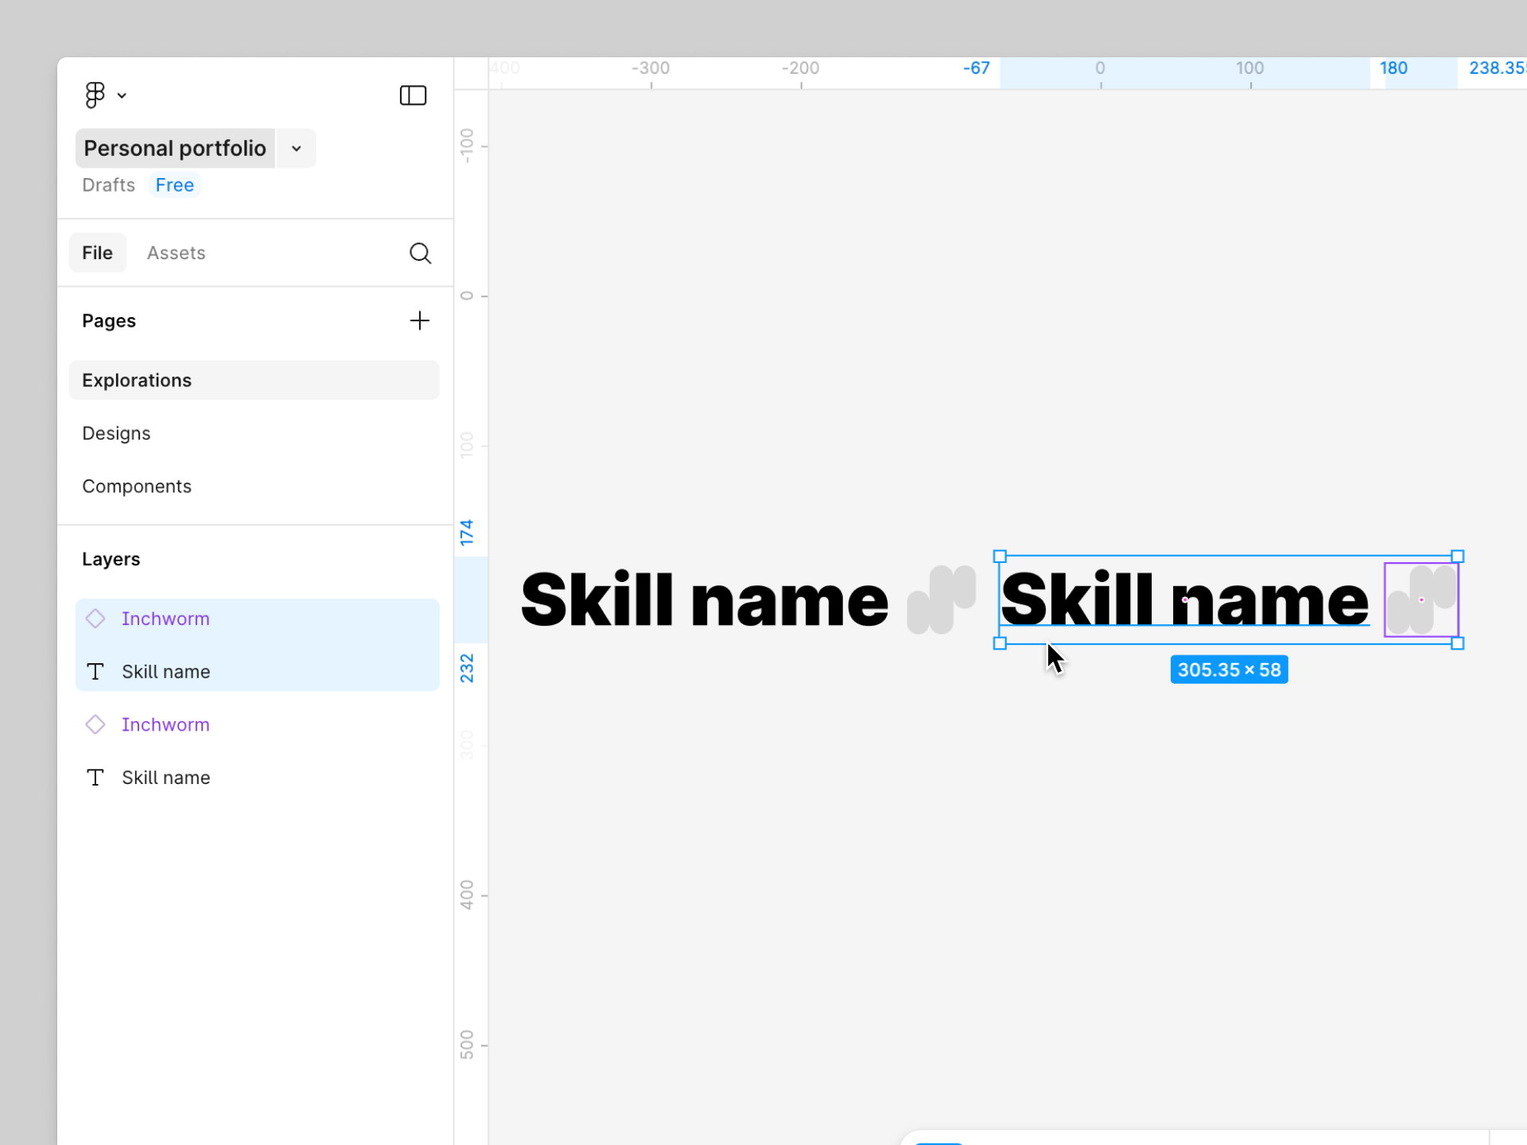This screenshot has width=1527, height=1145.
Task: Switch to the Assets tab
Action: click(x=176, y=253)
